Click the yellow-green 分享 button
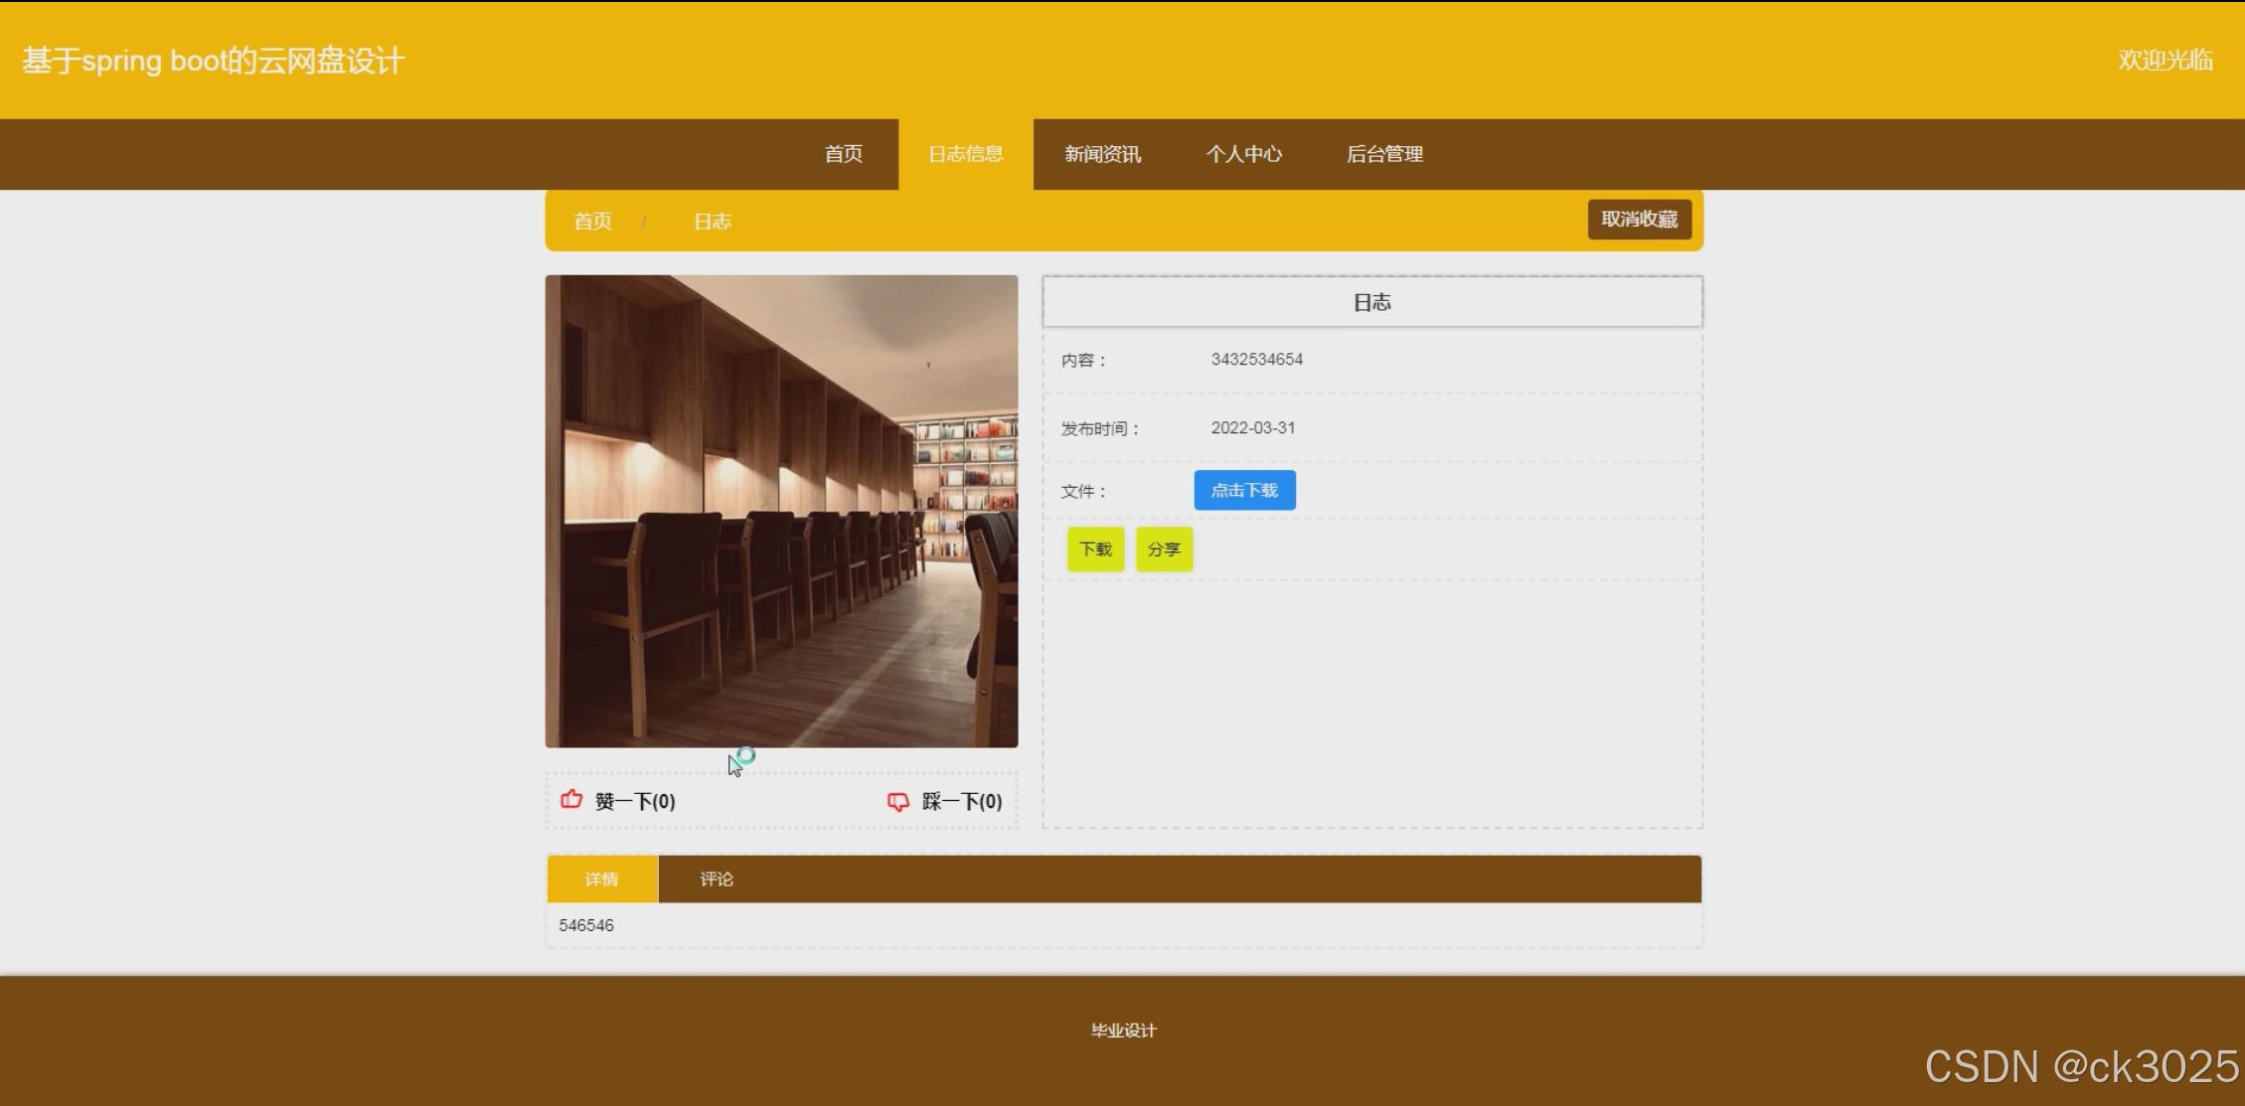The width and height of the screenshot is (2245, 1106). click(1164, 550)
